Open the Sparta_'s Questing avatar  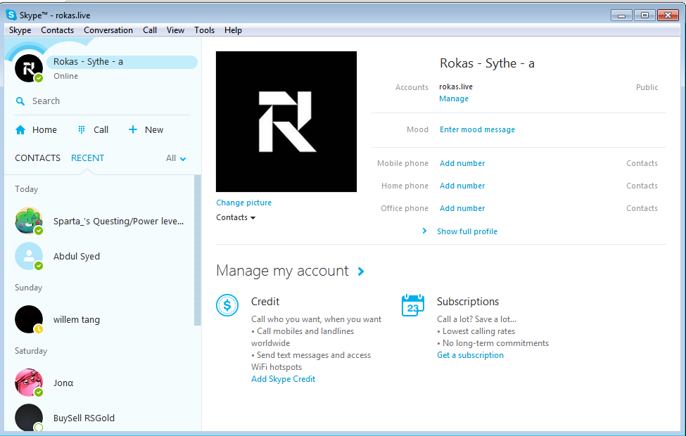(x=28, y=221)
